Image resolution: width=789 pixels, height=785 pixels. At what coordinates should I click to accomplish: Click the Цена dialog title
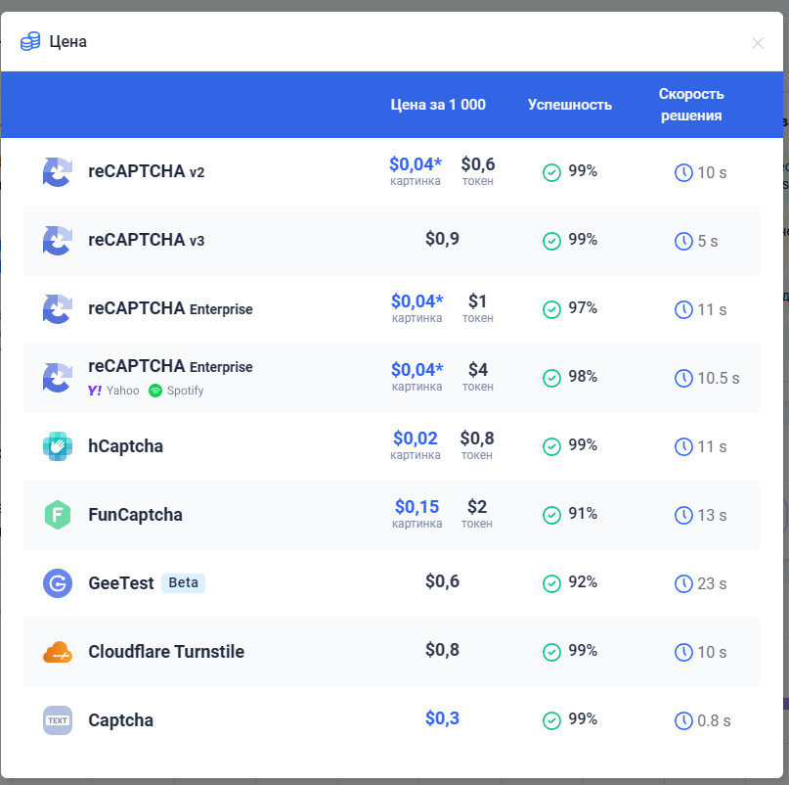coord(67,42)
